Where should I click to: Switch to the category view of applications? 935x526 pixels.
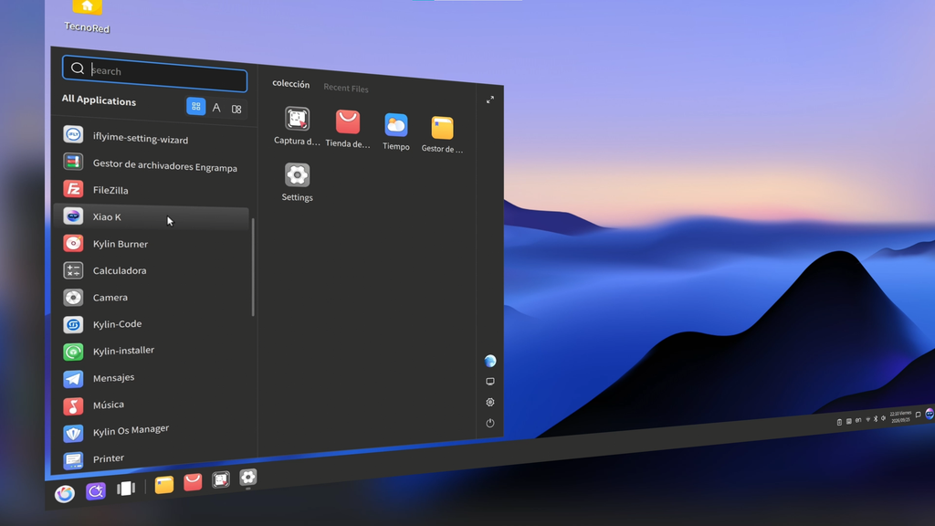point(236,110)
